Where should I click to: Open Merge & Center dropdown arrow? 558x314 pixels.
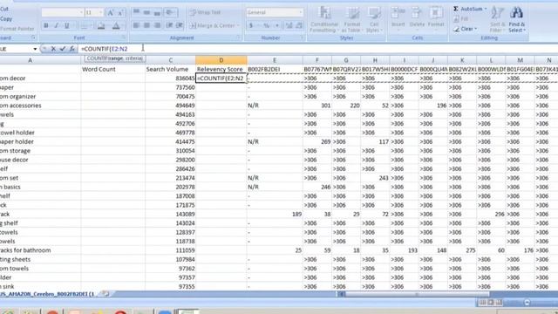238,25
